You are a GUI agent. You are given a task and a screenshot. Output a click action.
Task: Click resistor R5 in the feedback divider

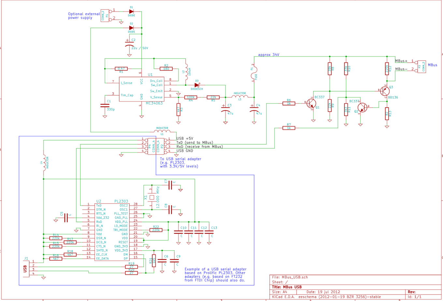(213, 97)
